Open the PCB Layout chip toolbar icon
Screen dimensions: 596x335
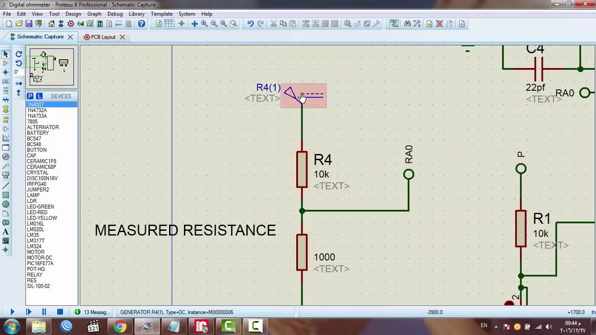pyautogui.click(x=71, y=24)
